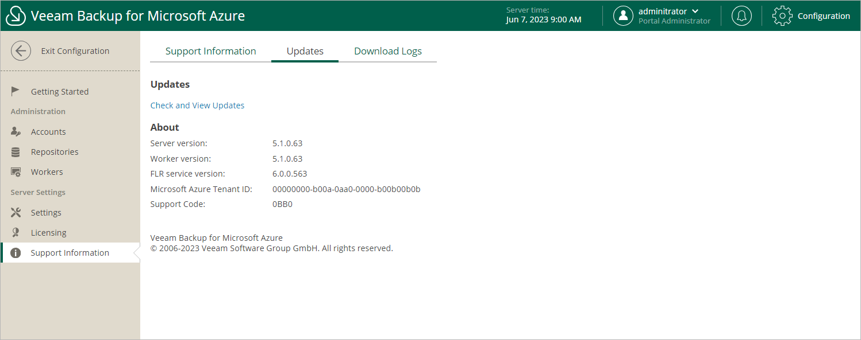Click the Support Code label
The image size is (861, 340).
[178, 204]
